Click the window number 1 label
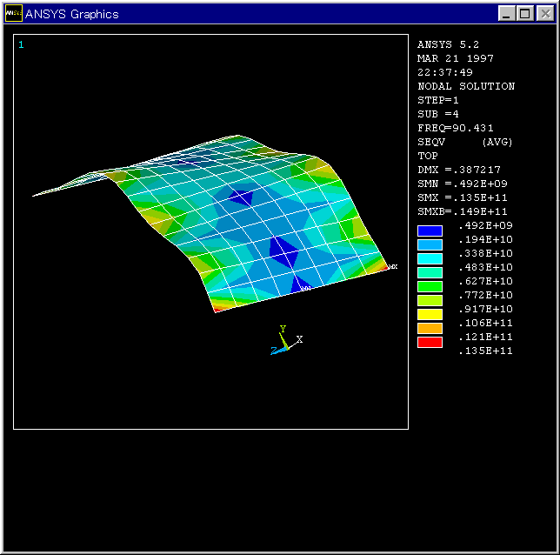560x555 pixels. 21,44
